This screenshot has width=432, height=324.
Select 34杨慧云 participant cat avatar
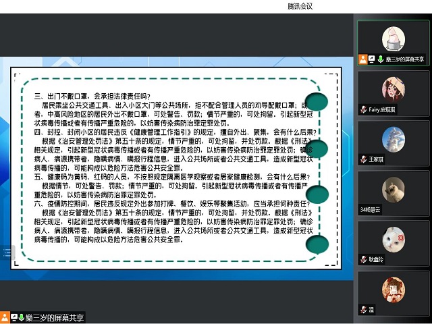click(394, 190)
